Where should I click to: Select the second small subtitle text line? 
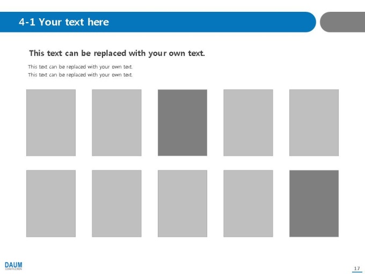81,75
